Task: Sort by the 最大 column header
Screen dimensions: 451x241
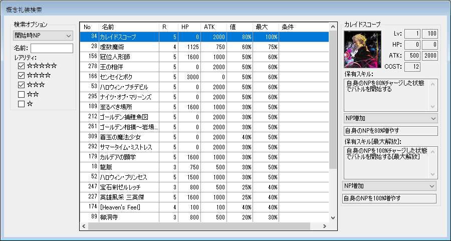Action: (x=265, y=27)
